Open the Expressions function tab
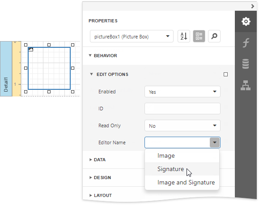This screenshot has height=205, width=259. pyautogui.click(x=246, y=43)
